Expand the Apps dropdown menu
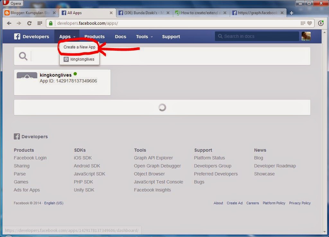329x237 pixels. (x=67, y=37)
